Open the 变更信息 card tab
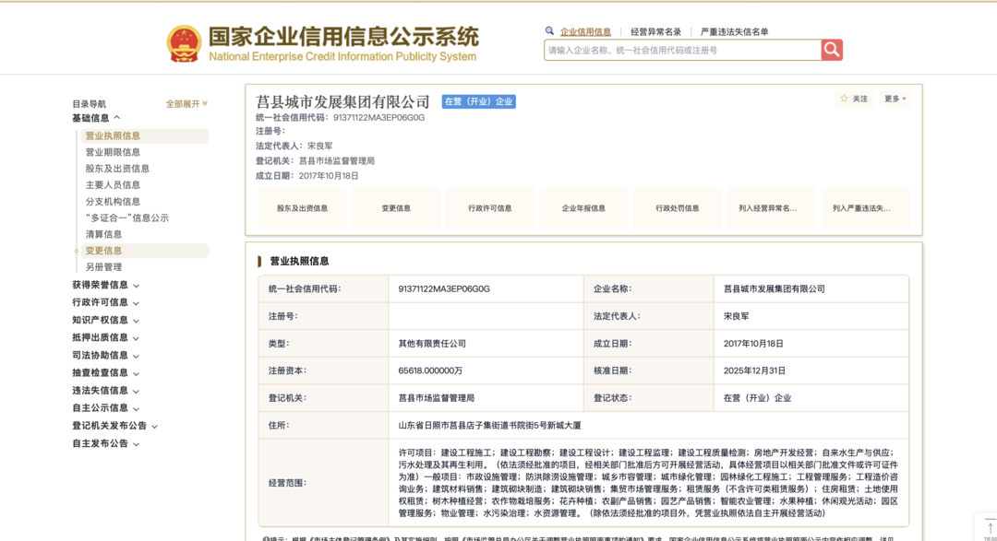 [x=395, y=208]
